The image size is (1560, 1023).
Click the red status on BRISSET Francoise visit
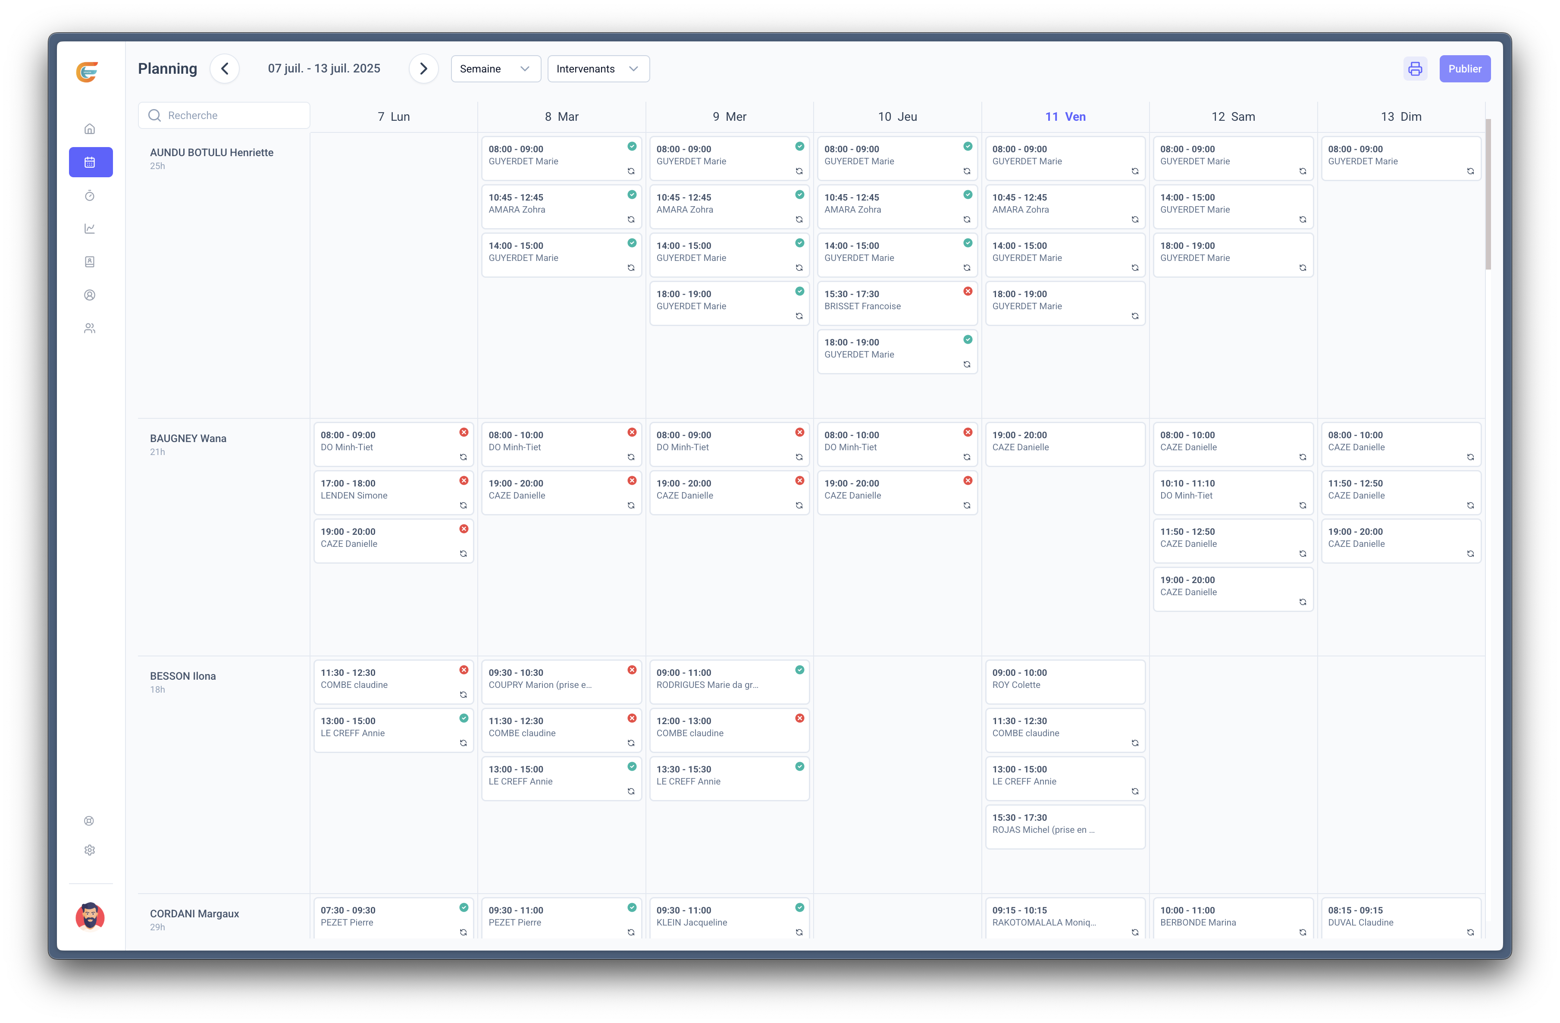tap(968, 291)
